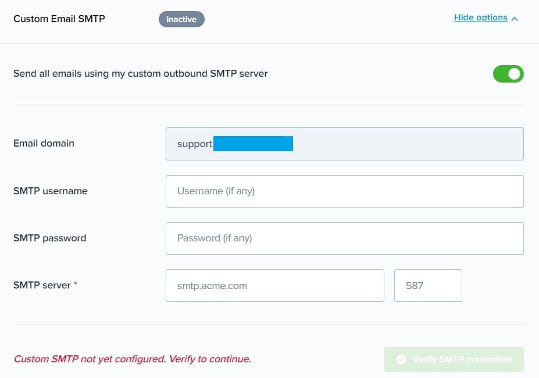The width and height of the screenshot is (539, 378).
Task: Click the 587 port number field
Action: (x=427, y=286)
